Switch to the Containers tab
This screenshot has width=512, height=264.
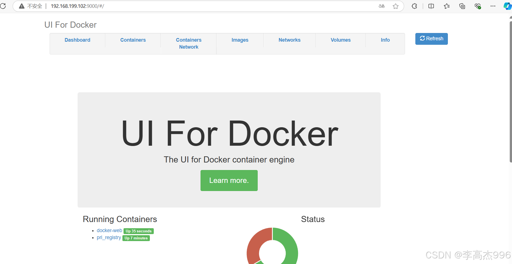133,40
